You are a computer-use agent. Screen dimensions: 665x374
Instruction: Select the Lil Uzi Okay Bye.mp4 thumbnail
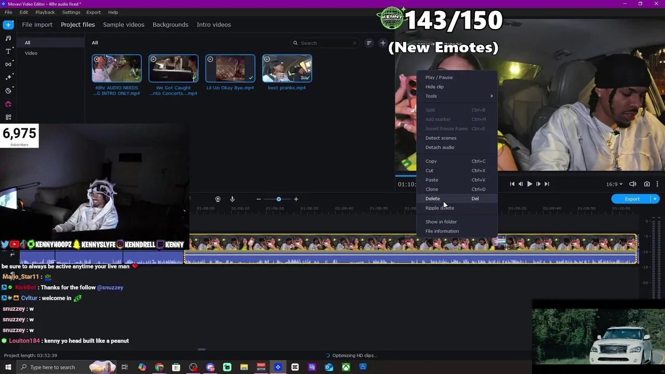230,69
